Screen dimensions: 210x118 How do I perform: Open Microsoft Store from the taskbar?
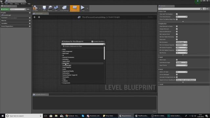pos(51,116)
